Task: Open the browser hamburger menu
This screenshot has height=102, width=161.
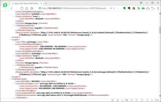Action: [158, 8]
